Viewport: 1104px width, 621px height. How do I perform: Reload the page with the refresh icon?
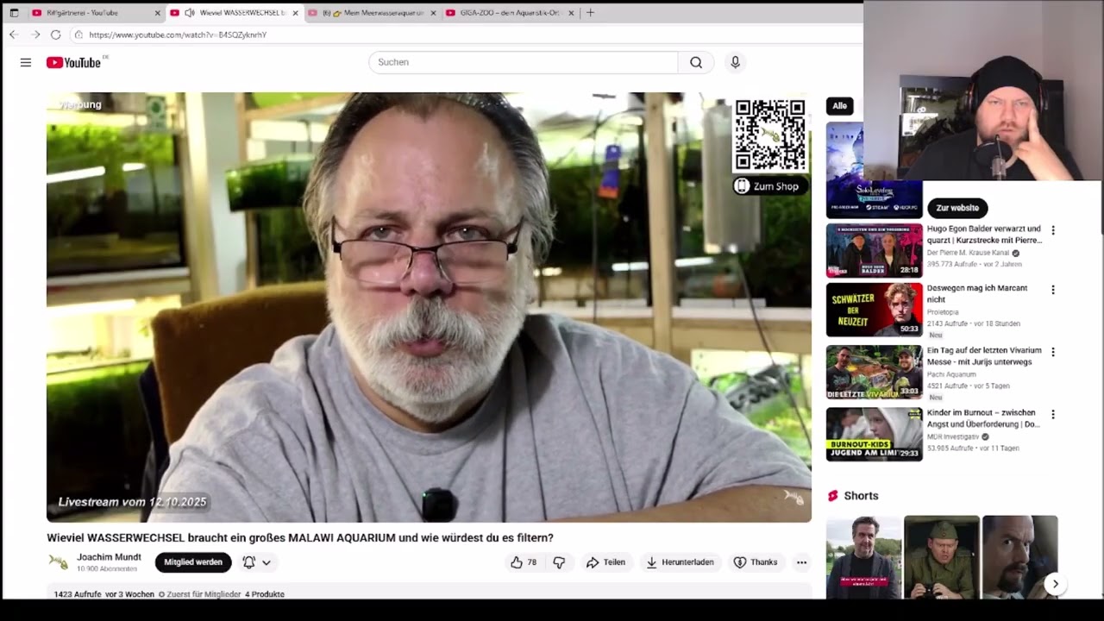pos(56,34)
